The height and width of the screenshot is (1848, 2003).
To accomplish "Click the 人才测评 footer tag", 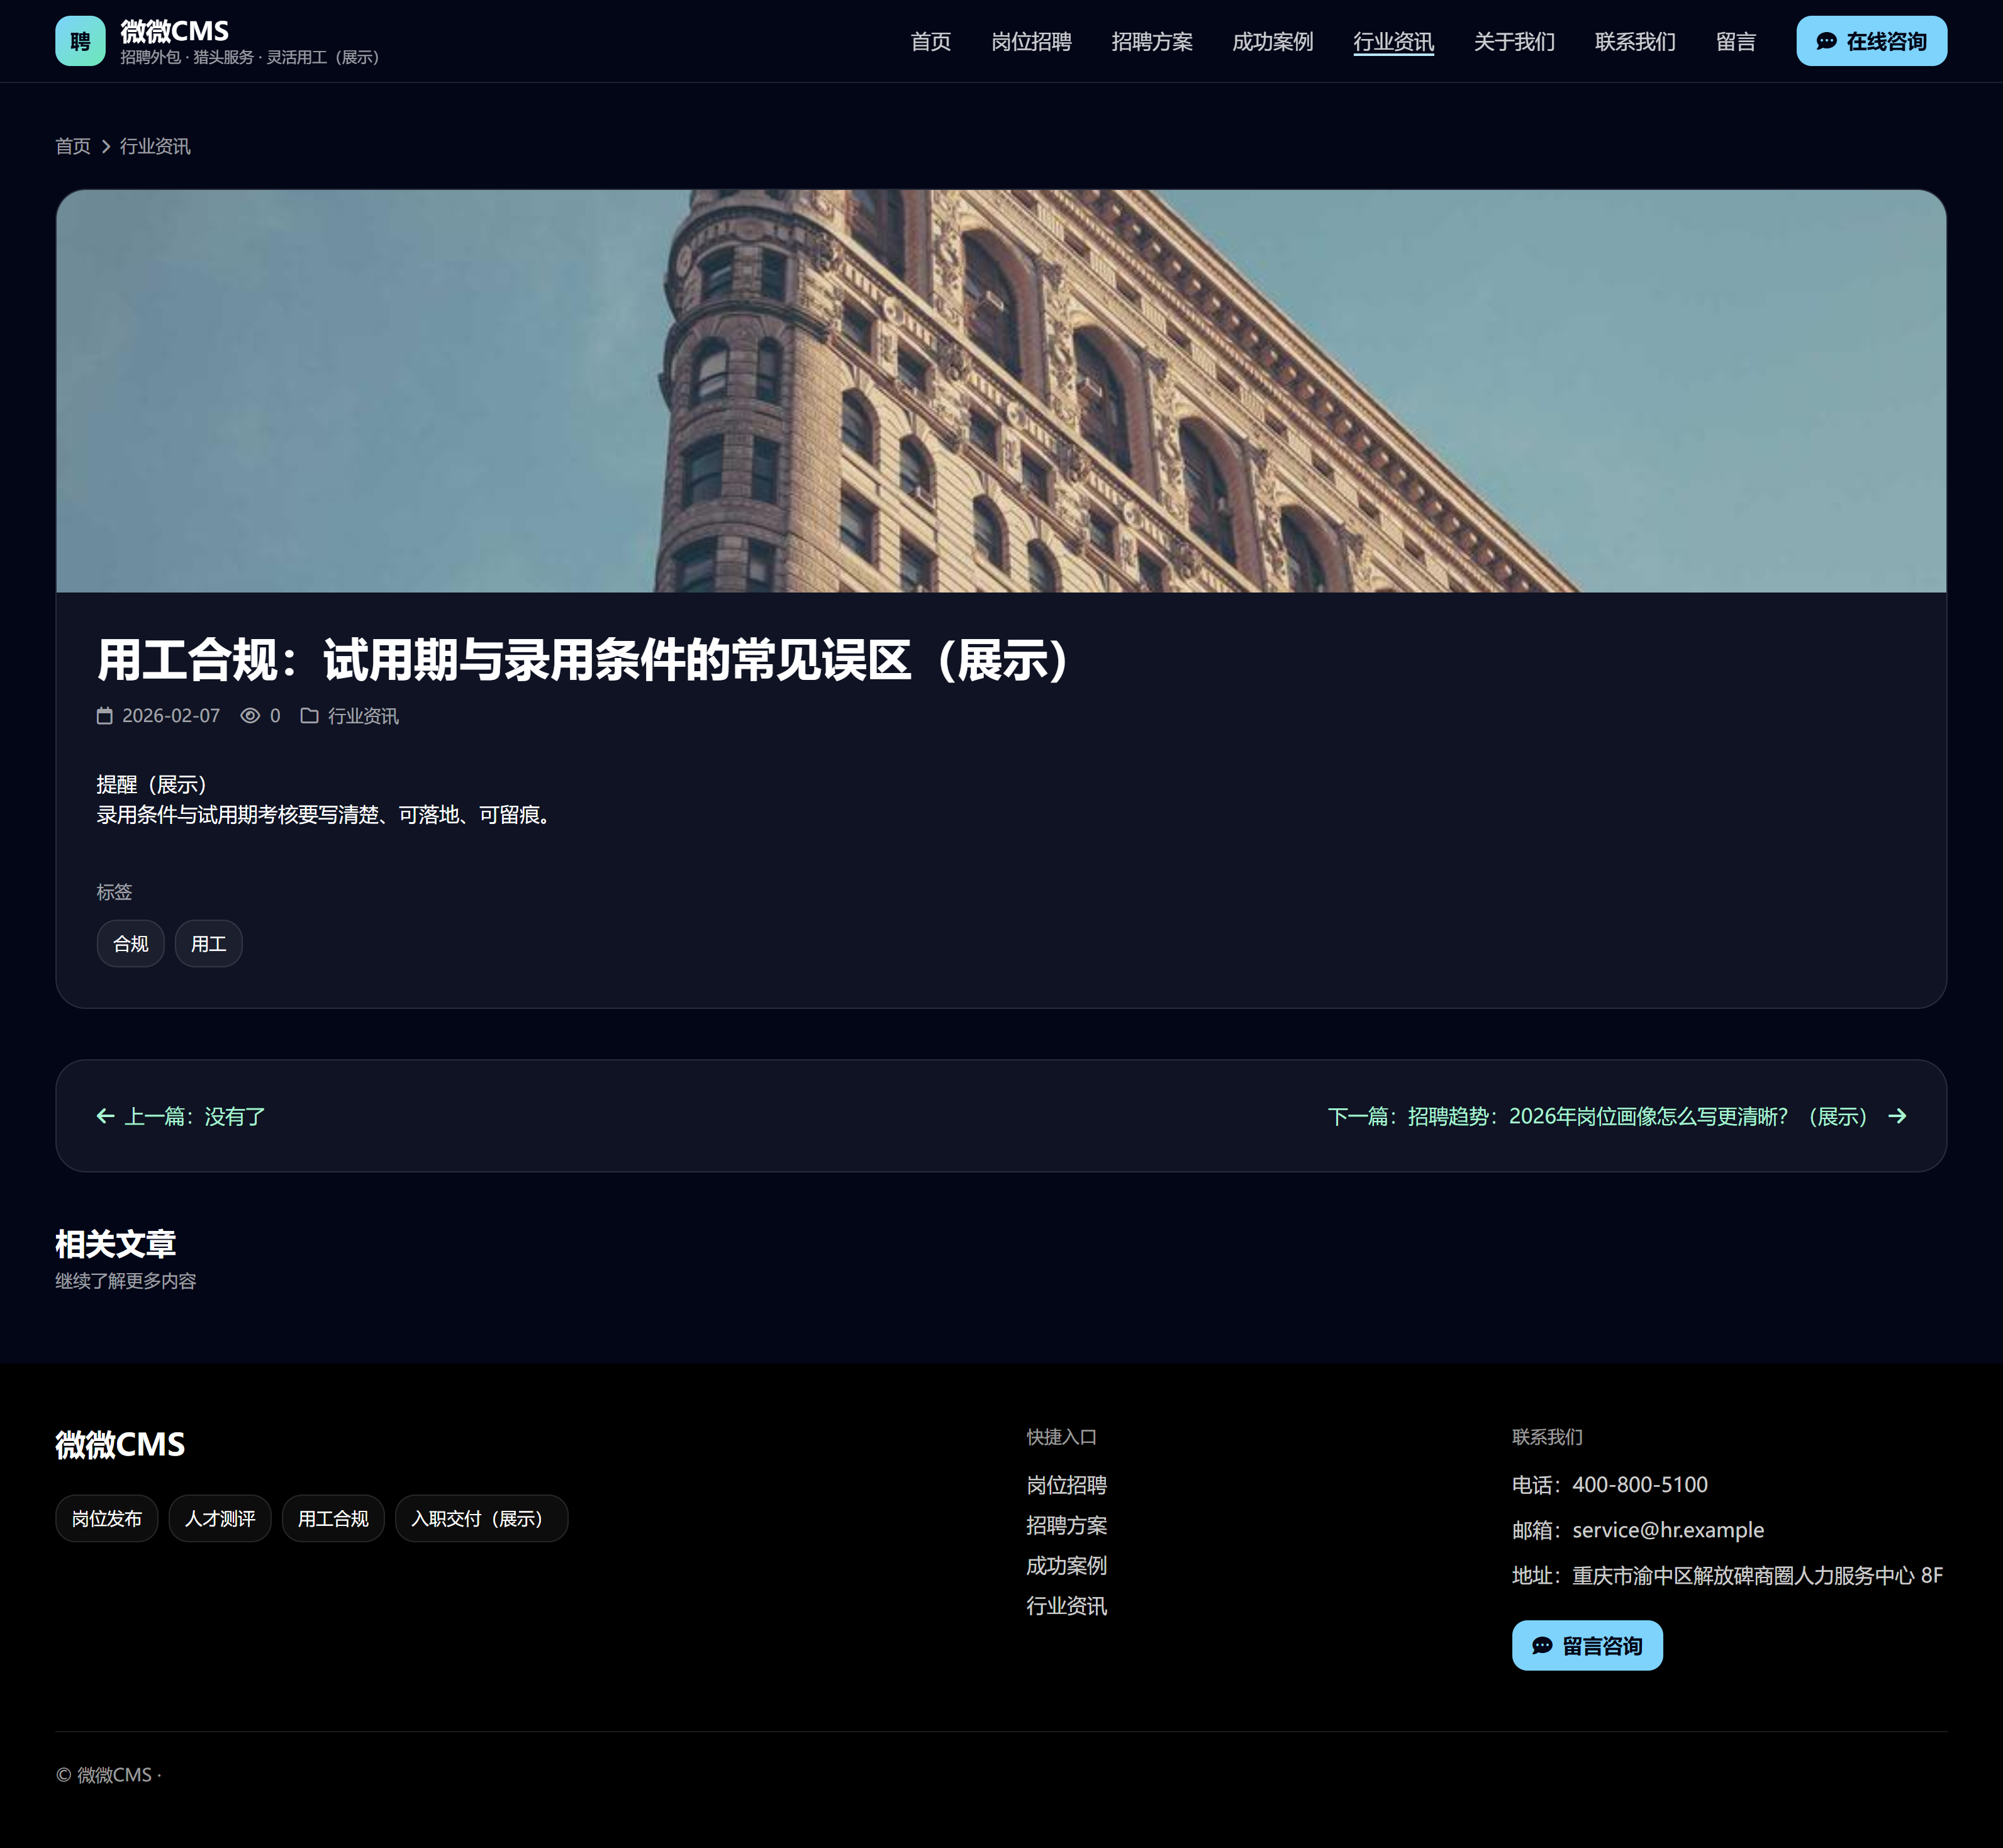I will click(x=220, y=1519).
